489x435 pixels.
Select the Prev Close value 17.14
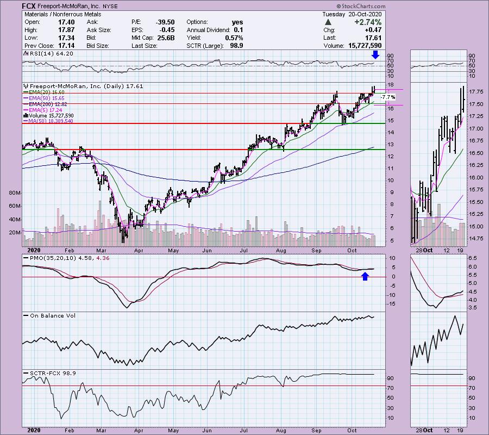[66, 46]
